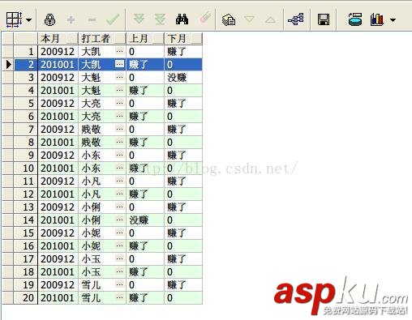Image resolution: width=412 pixels, height=320 pixels.
Task: Click the database export icon
Action: (355, 19)
